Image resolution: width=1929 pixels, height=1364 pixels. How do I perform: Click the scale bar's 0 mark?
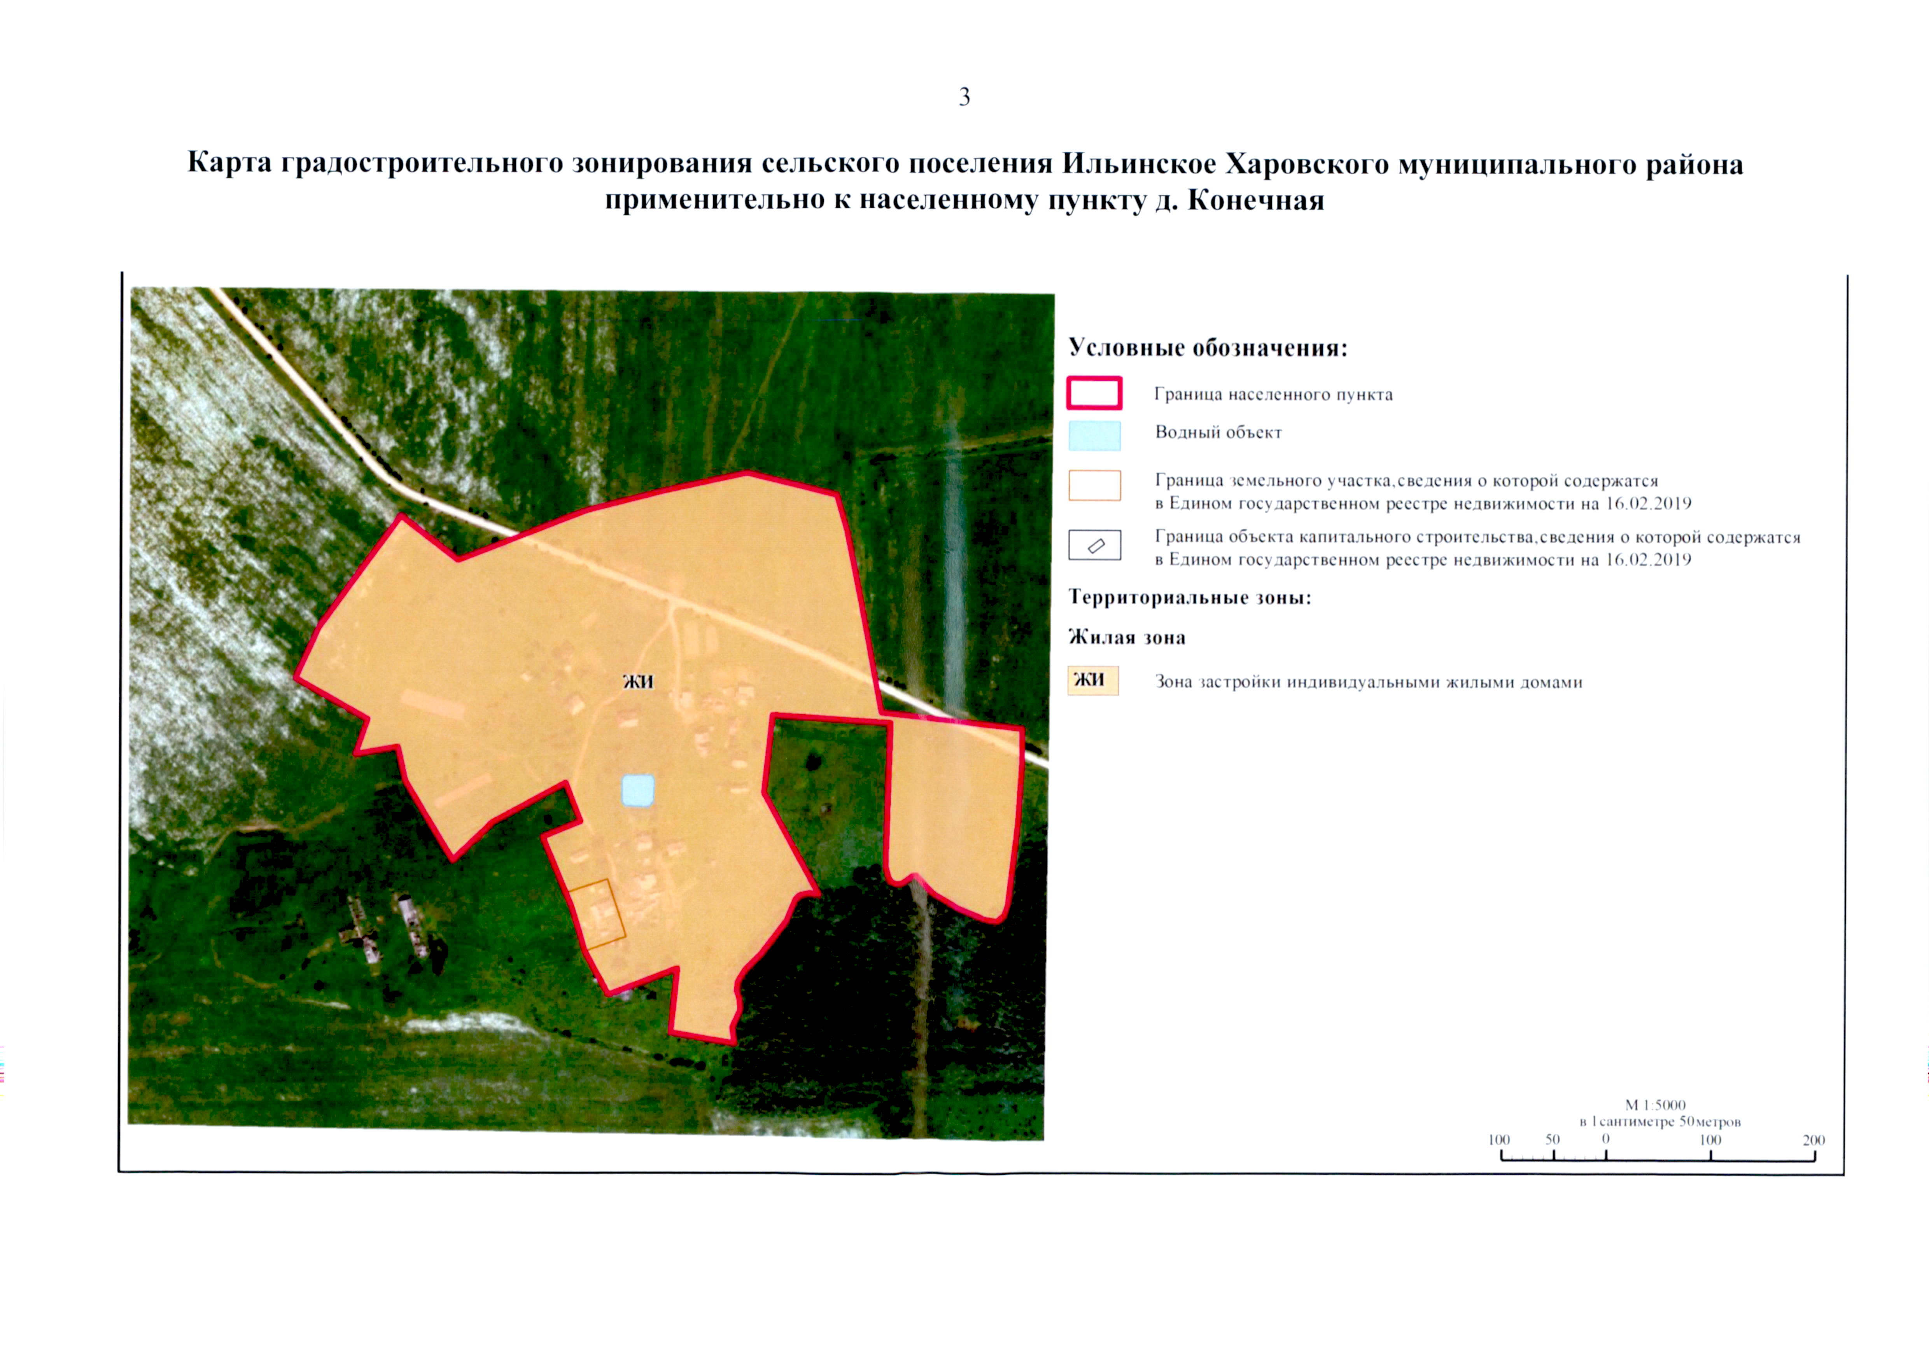tap(1605, 1140)
